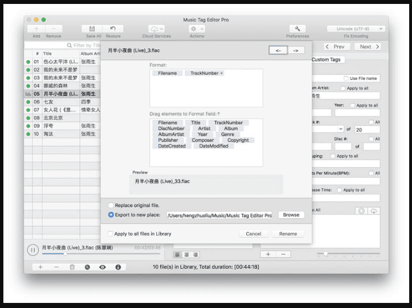Screen dimensions: 412x308
Task: Check the Use File name checkbox
Action: pos(346,78)
